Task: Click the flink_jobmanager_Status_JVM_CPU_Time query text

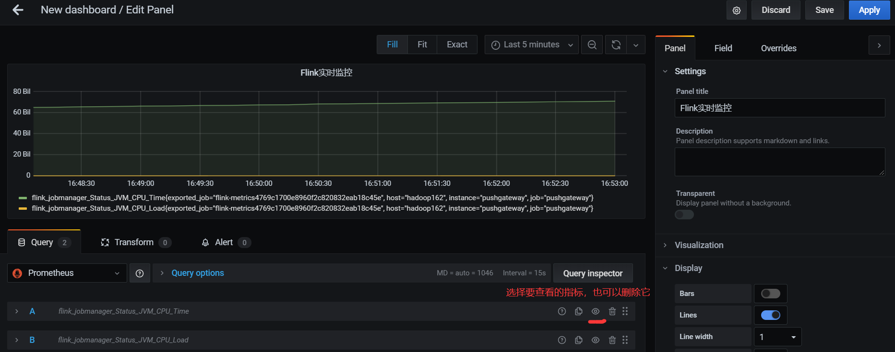Action: tap(124, 311)
